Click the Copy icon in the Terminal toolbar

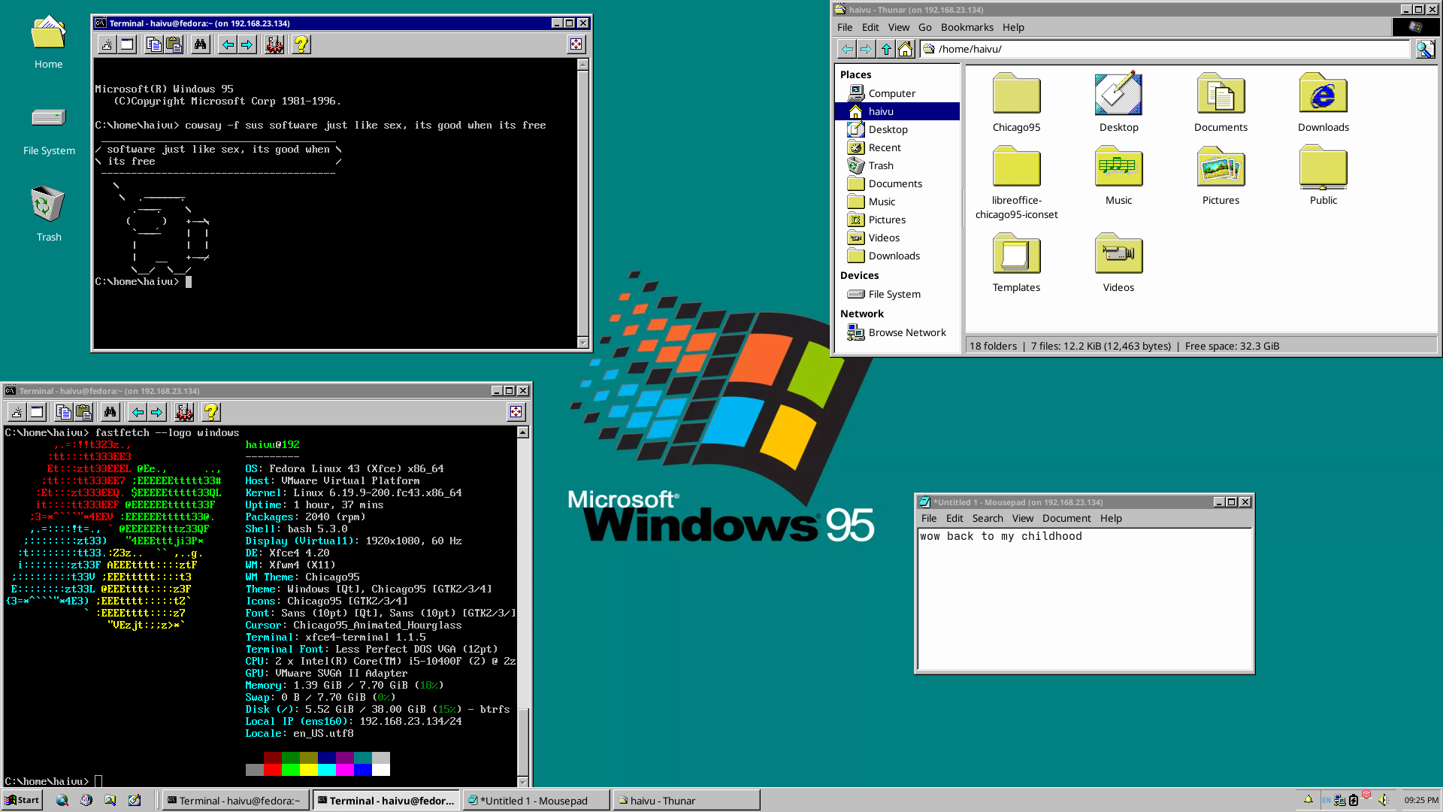click(x=153, y=44)
